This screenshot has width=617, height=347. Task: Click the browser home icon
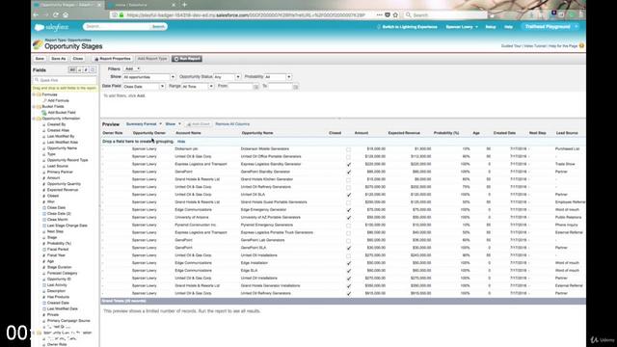(66, 15)
